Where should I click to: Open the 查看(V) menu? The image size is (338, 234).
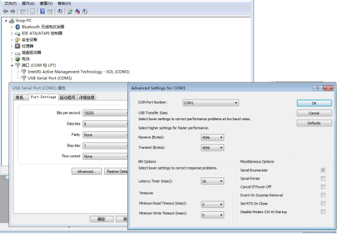(46, 3)
